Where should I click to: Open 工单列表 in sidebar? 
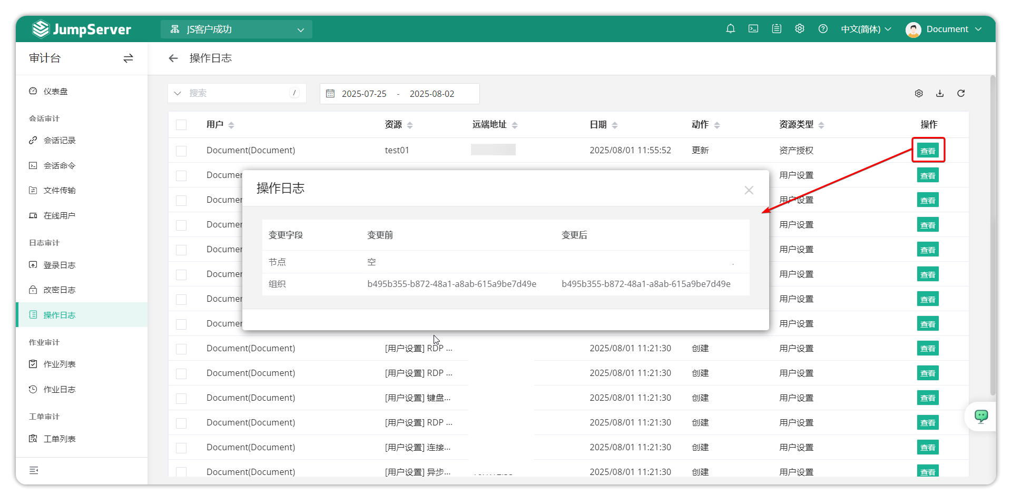tap(82, 439)
